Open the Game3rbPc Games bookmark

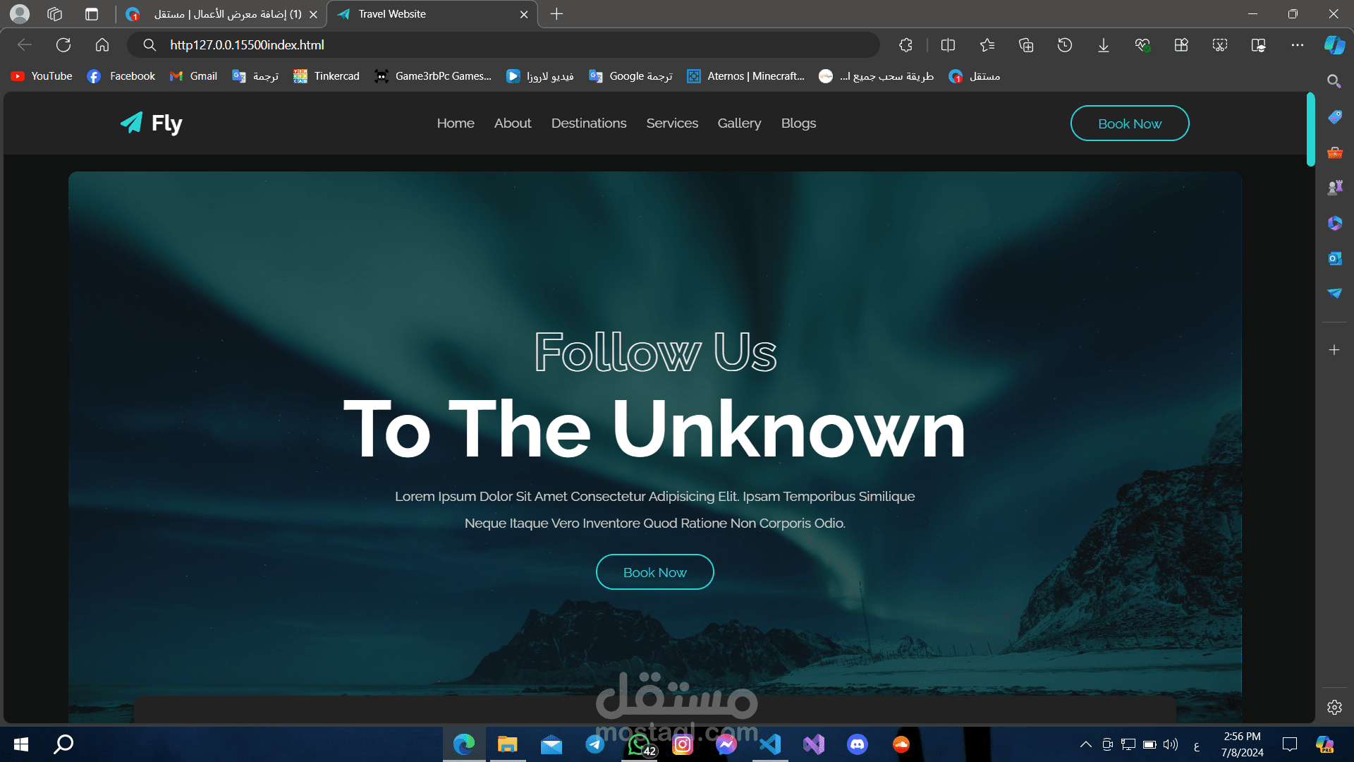pyautogui.click(x=433, y=76)
